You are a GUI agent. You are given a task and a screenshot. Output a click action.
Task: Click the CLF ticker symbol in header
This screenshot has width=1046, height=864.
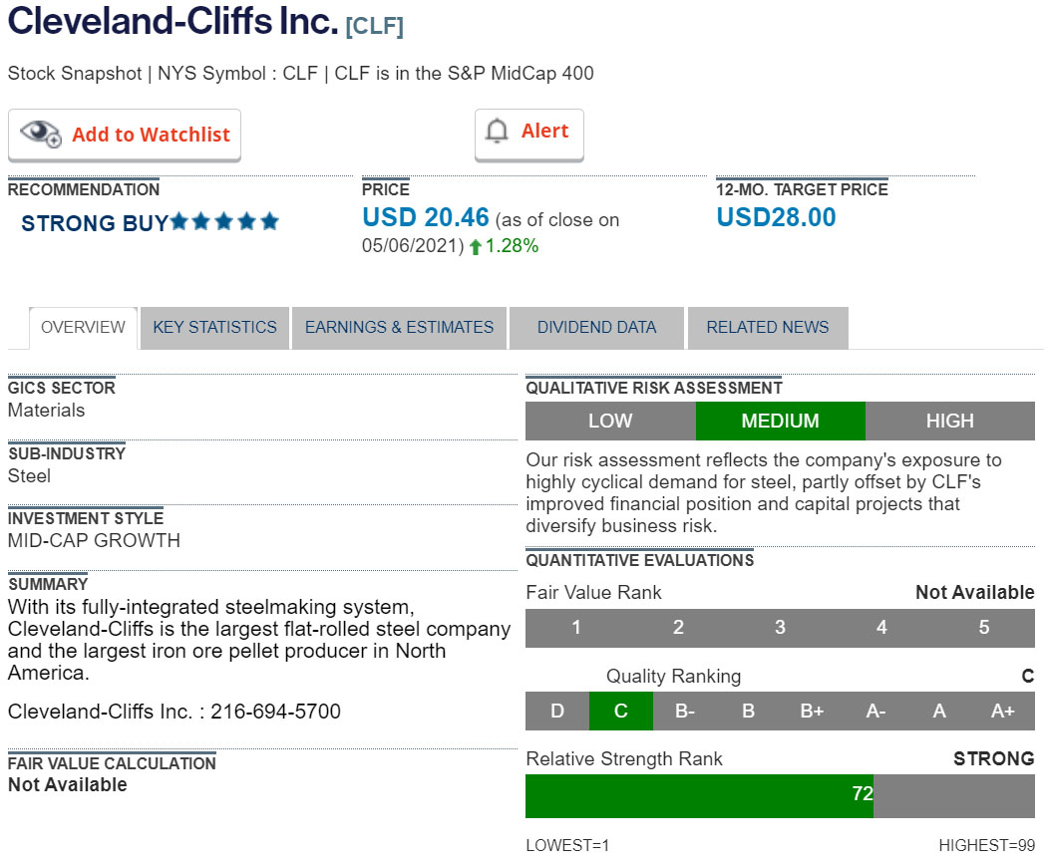pos(374,26)
